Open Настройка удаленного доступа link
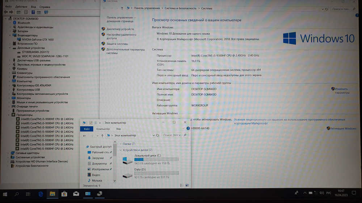The height and width of the screenshot is (203, 362). click(121, 36)
